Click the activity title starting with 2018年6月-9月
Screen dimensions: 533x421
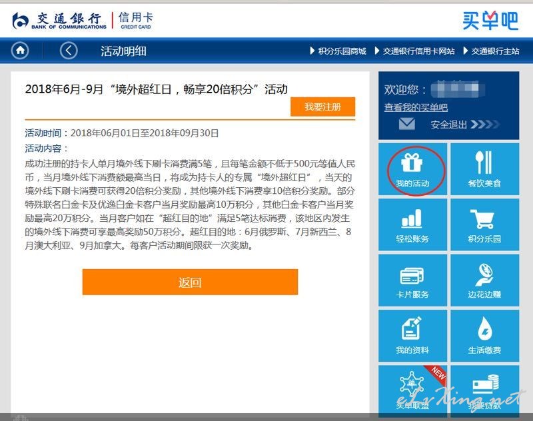(x=157, y=89)
